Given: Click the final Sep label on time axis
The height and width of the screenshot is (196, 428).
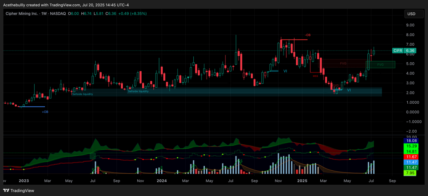Looking at the screenshot, I should (392, 181).
